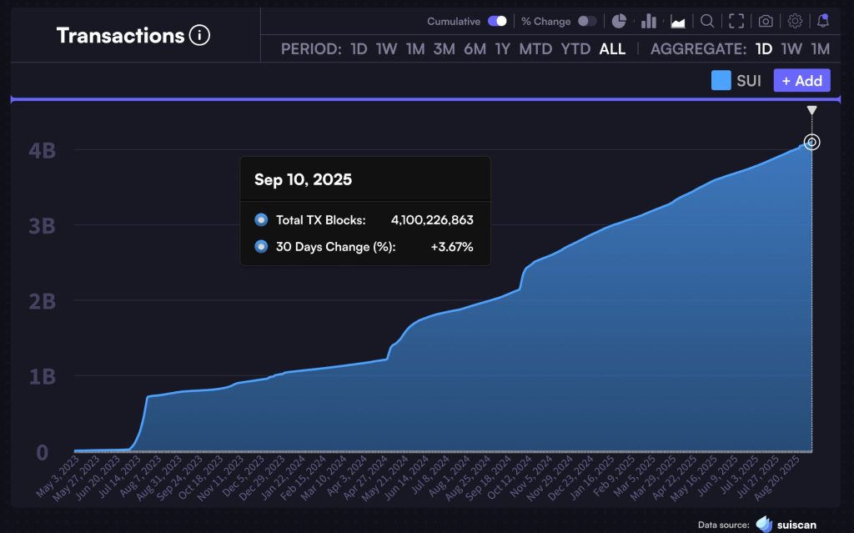Take a chart snapshot with camera icon
854x533 pixels.
[x=766, y=22]
